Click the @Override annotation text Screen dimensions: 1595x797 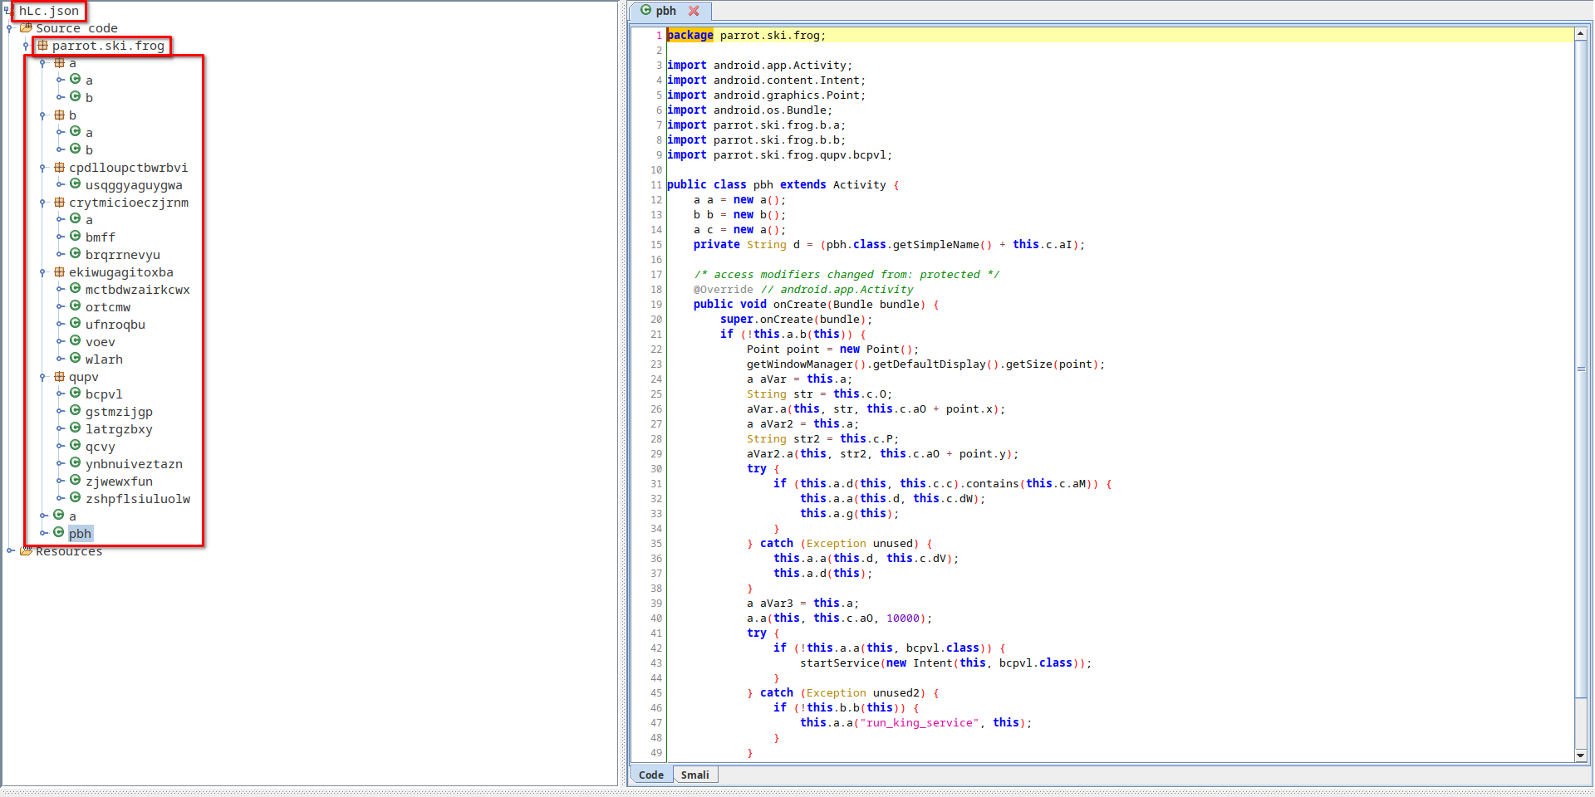(724, 290)
